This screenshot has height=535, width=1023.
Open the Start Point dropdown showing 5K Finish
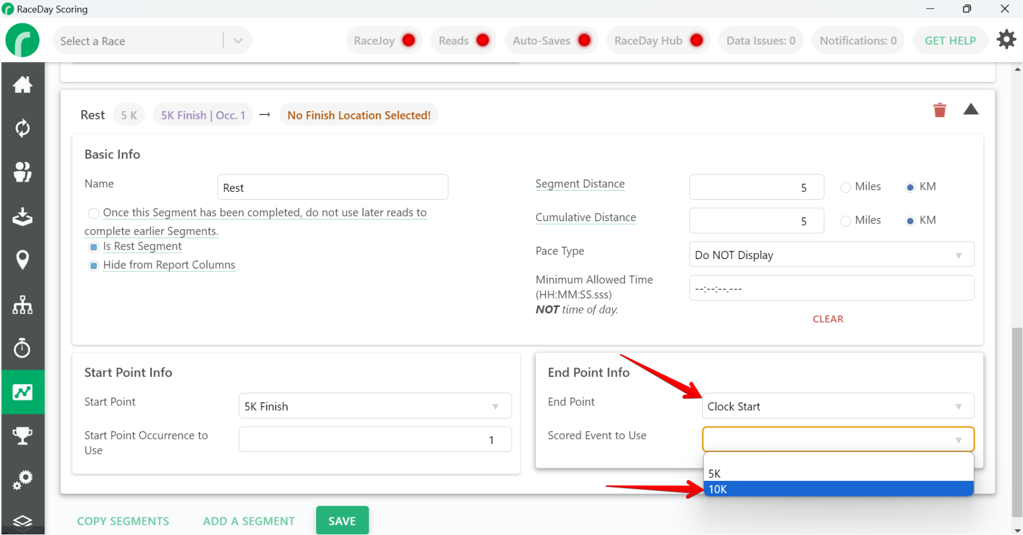tap(375, 406)
